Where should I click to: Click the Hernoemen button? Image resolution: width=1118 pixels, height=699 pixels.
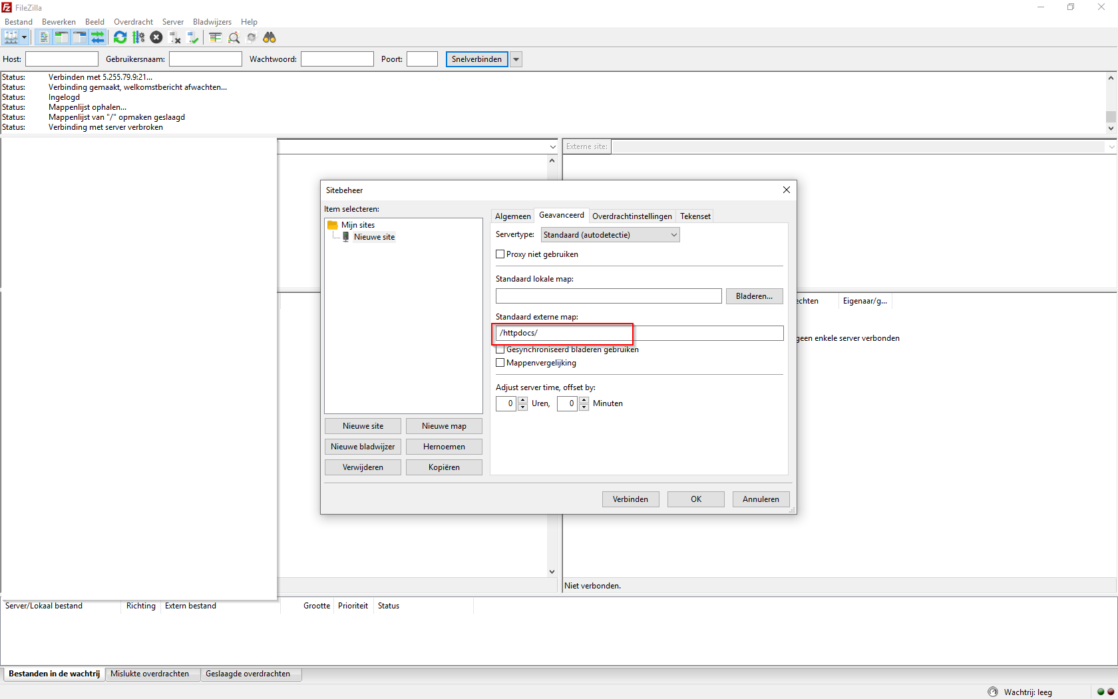[x=444, y=447]
